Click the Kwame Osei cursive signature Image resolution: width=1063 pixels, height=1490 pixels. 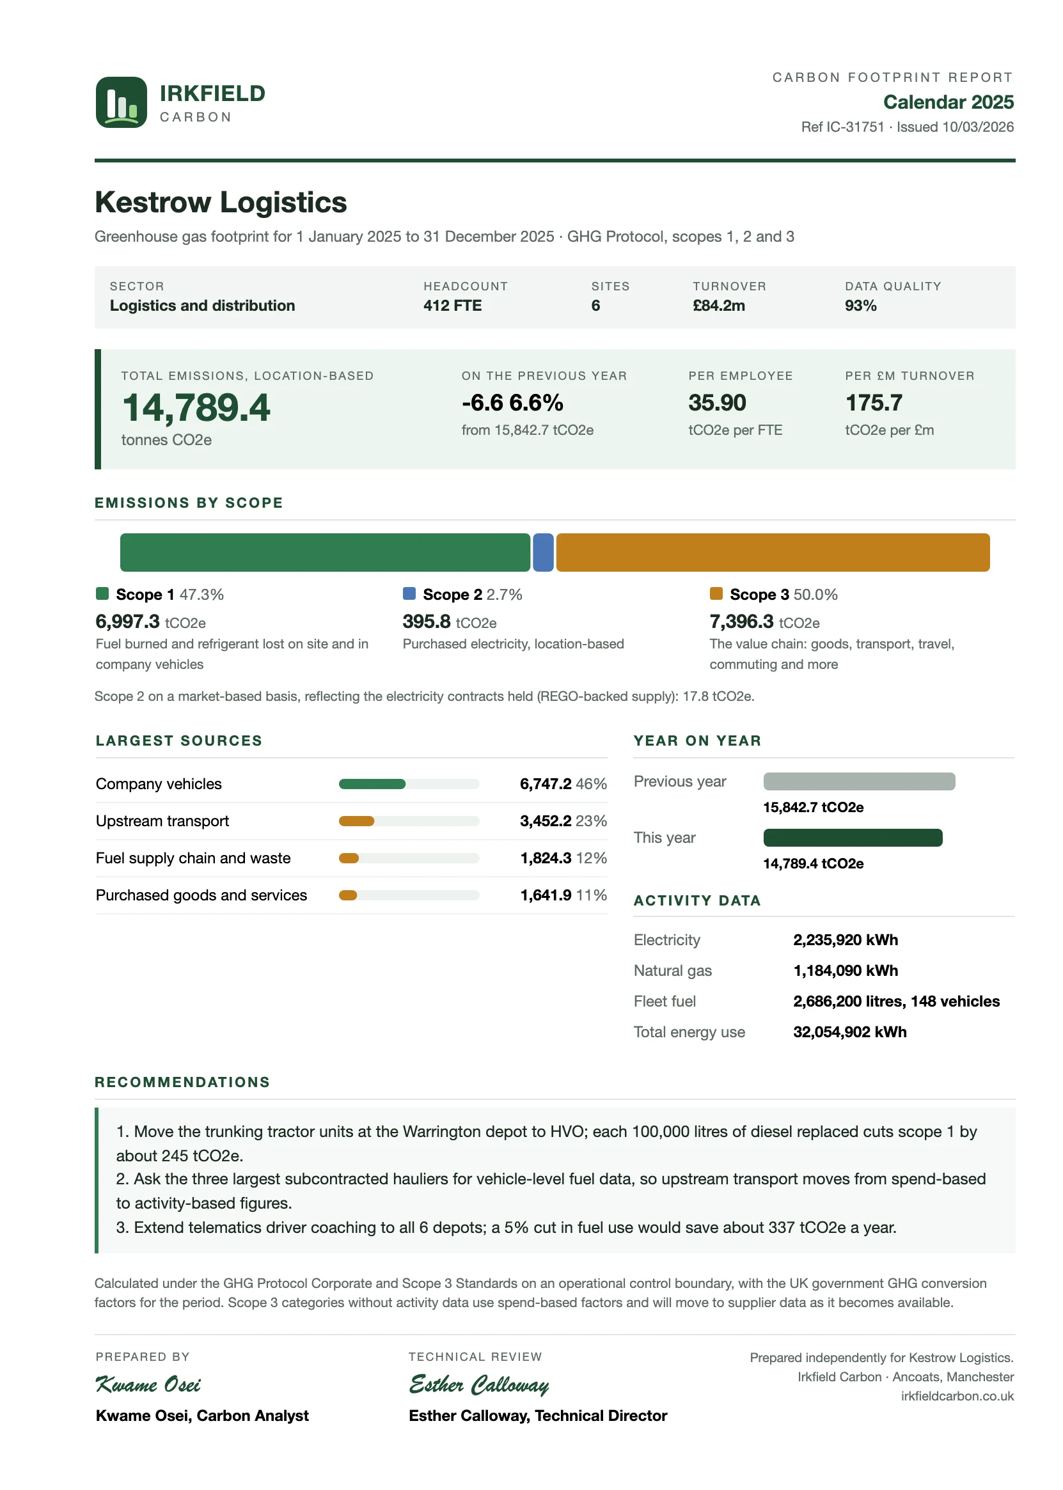pos(148,1385)
